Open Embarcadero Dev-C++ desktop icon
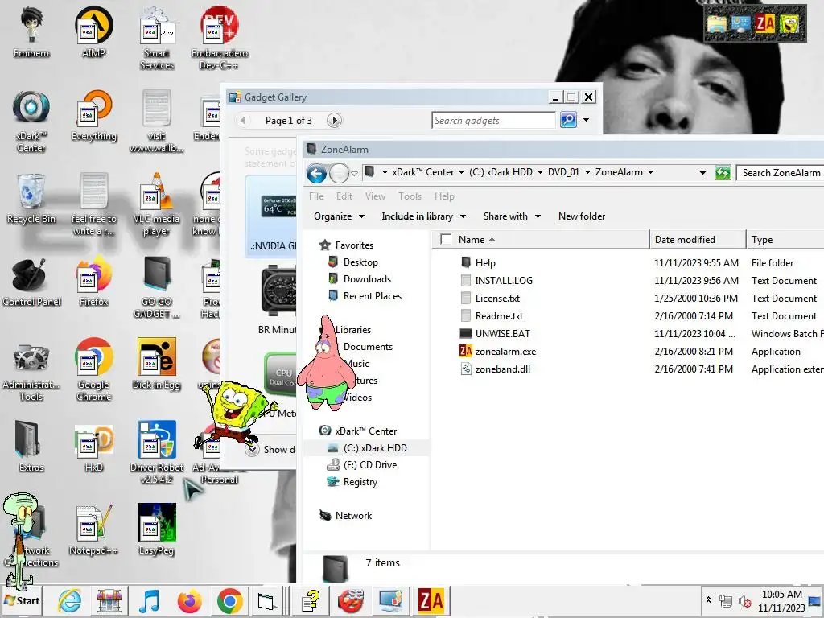Image resolution: width=824 pixels, height=618 pixels. pyautogui.click(x=219, y=39)
